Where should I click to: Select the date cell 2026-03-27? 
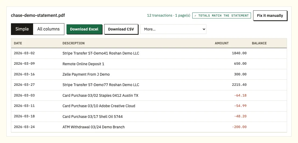point(24,85)
